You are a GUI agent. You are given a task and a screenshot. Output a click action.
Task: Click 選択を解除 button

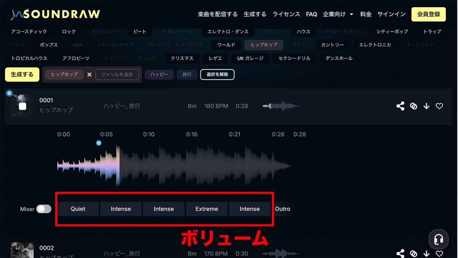[x=217, y=74]
